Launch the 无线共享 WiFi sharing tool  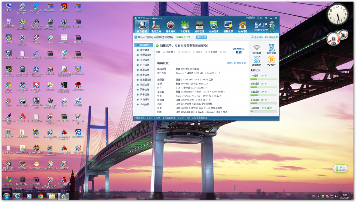[x=257, y=49]
